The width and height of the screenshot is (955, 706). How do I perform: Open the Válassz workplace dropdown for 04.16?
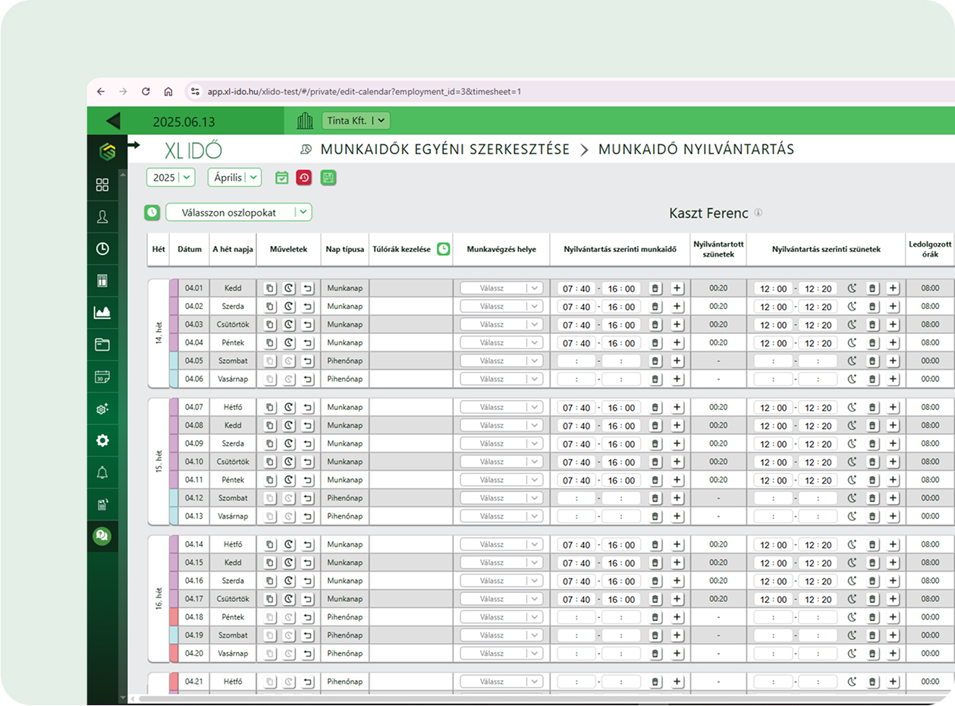click(501, 581)
